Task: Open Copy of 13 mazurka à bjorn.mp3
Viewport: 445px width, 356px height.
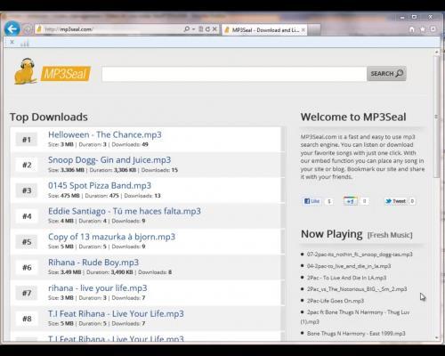Action: [112, 237]
